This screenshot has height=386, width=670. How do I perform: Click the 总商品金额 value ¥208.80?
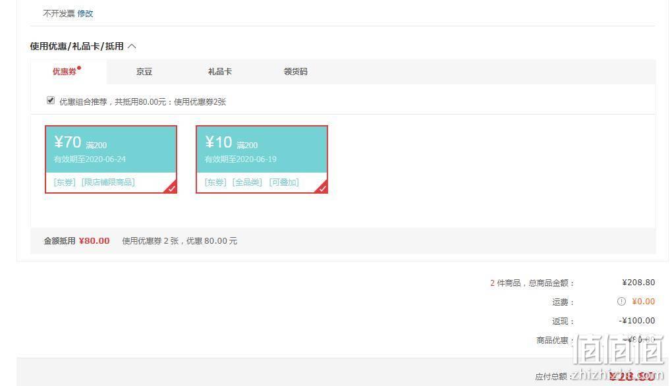[638, 283]
